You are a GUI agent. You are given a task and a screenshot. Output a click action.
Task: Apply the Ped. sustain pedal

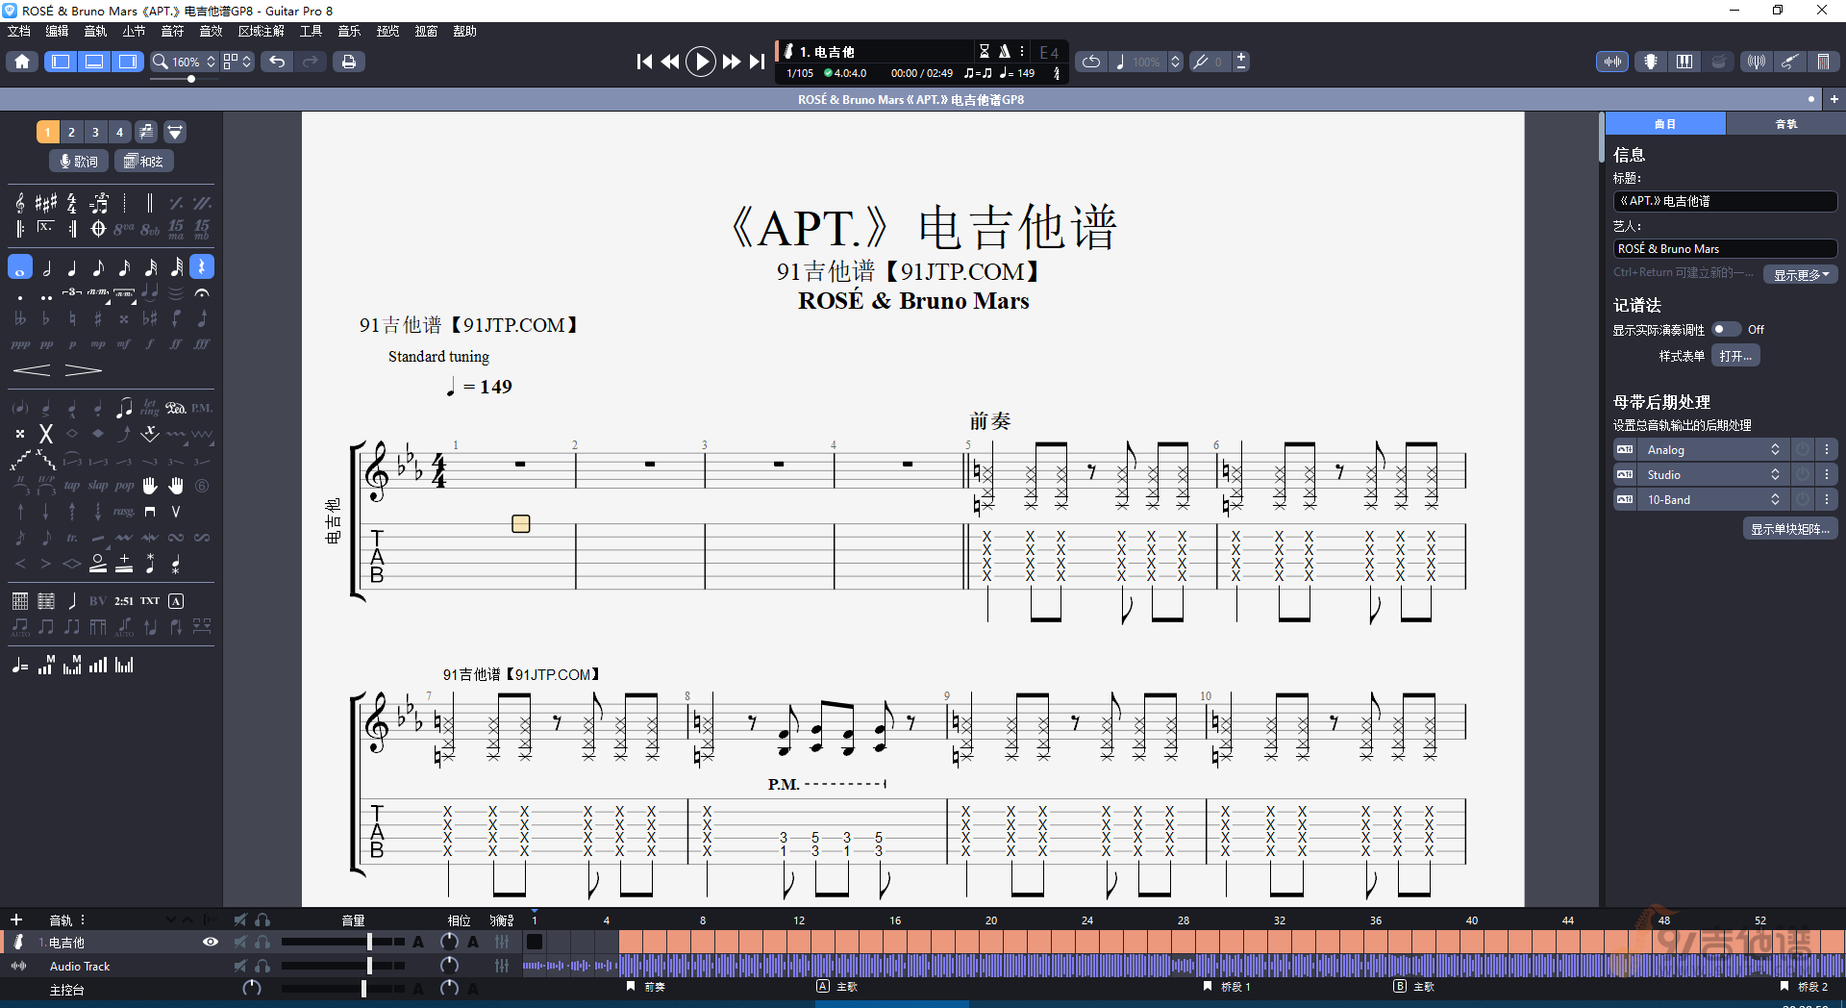coord(176,408)
